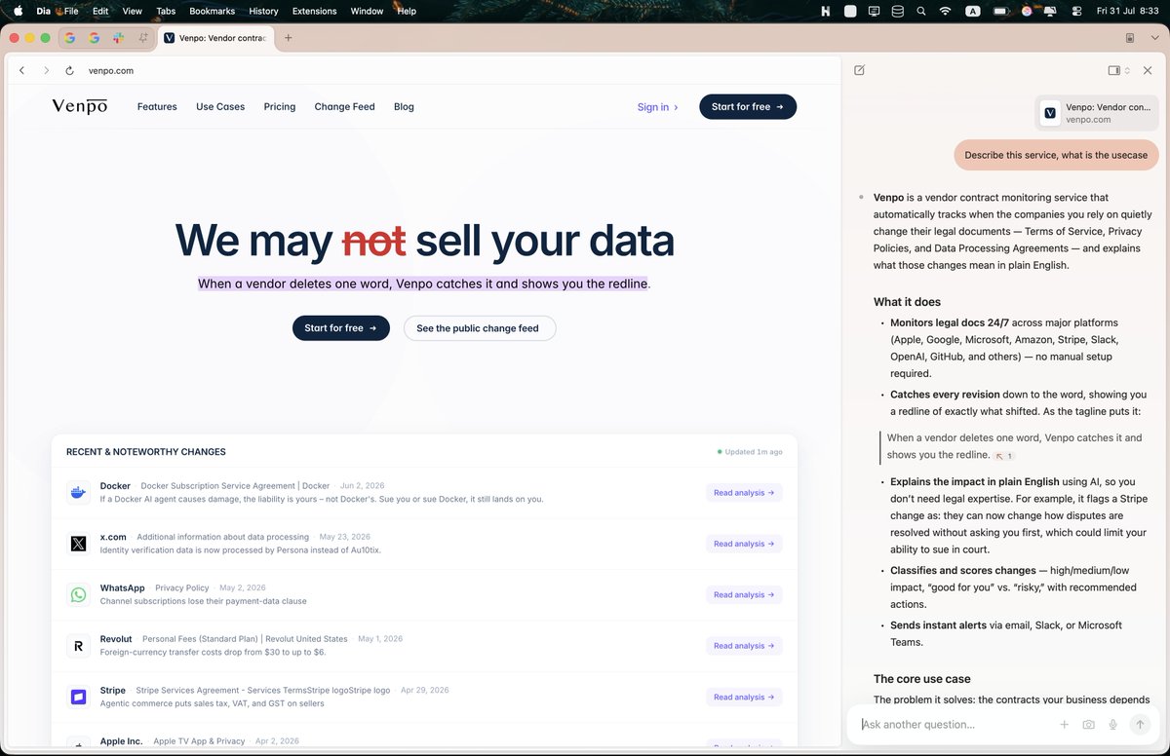
Task: Read analysis for the x.com change
Action: 744,544
